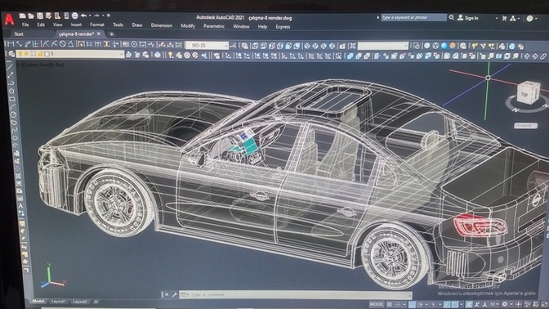549x309 pixels.
Task: Redo with the Redo arrow icon
Action: [x=97, y=16]
